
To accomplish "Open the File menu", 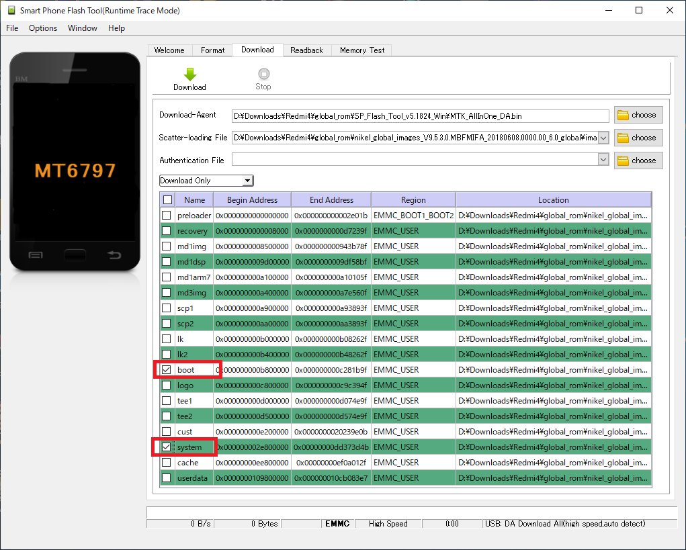I will (x=12, y=28).
